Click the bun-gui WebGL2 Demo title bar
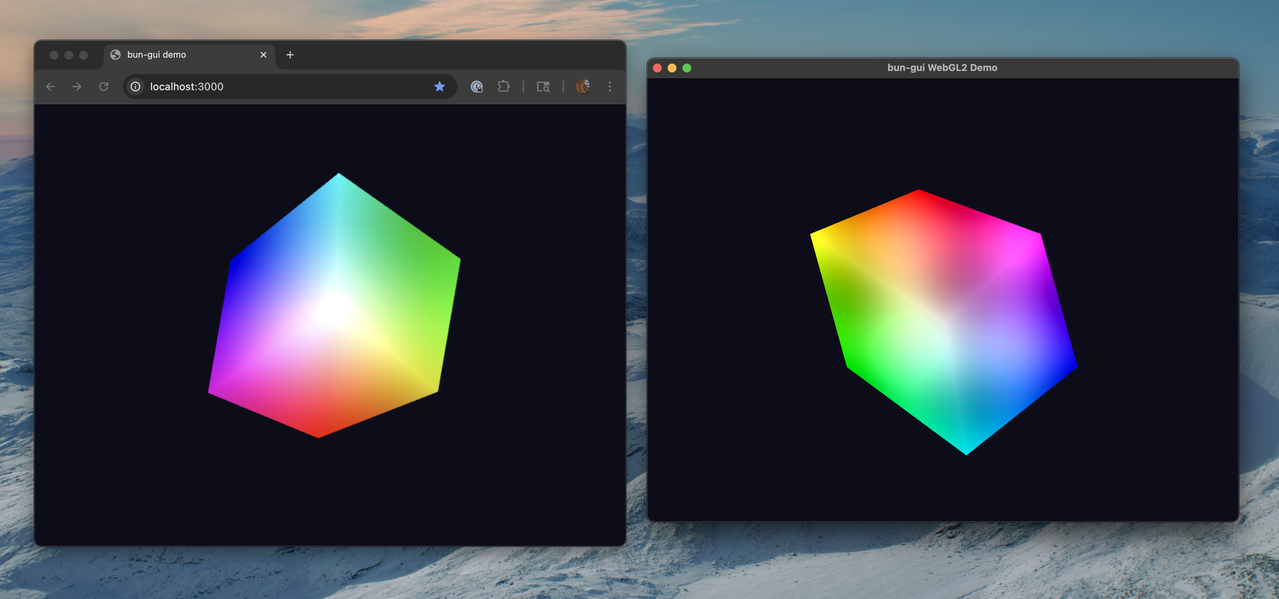This screenshot has height=599, width=1279. tap(941, 67)
